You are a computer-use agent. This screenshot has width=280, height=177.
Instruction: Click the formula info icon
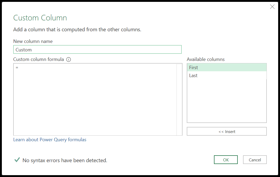click(69, 59)
